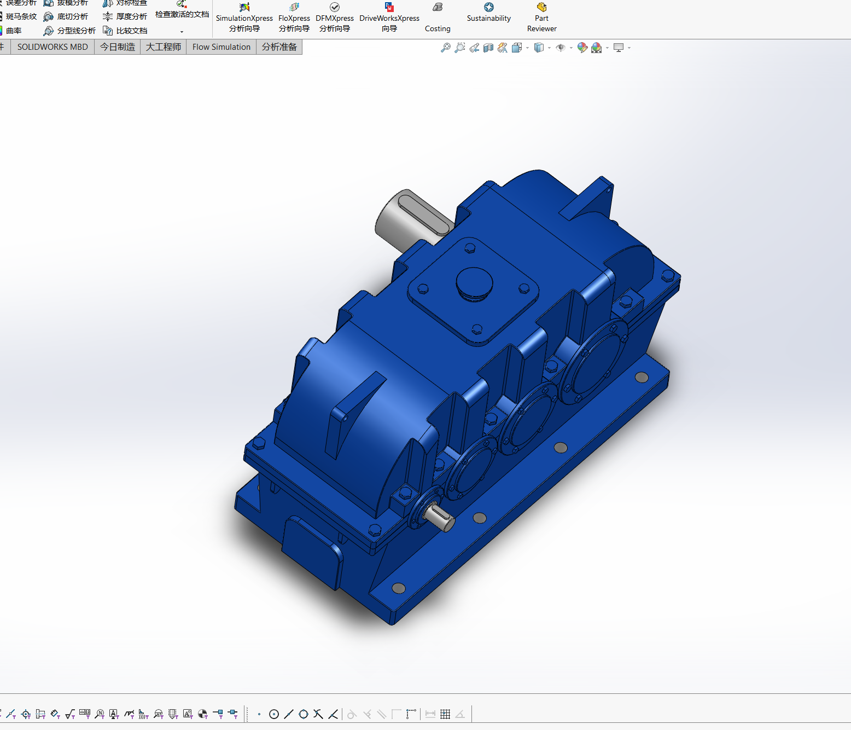Click Zoom to Fit icon
This screenshot has width=851, height=730.
(x=446, y=48)
